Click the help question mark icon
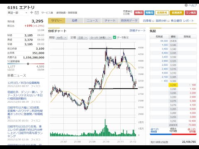The image size is (199, 149). tap(186, 5)
